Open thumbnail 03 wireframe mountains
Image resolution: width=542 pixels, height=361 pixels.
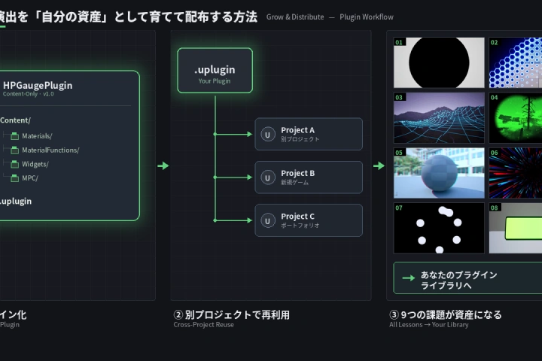(x=439, y=118)
